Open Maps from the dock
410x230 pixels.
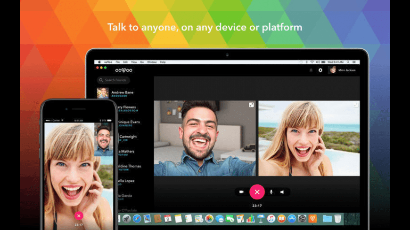(199, 219)
